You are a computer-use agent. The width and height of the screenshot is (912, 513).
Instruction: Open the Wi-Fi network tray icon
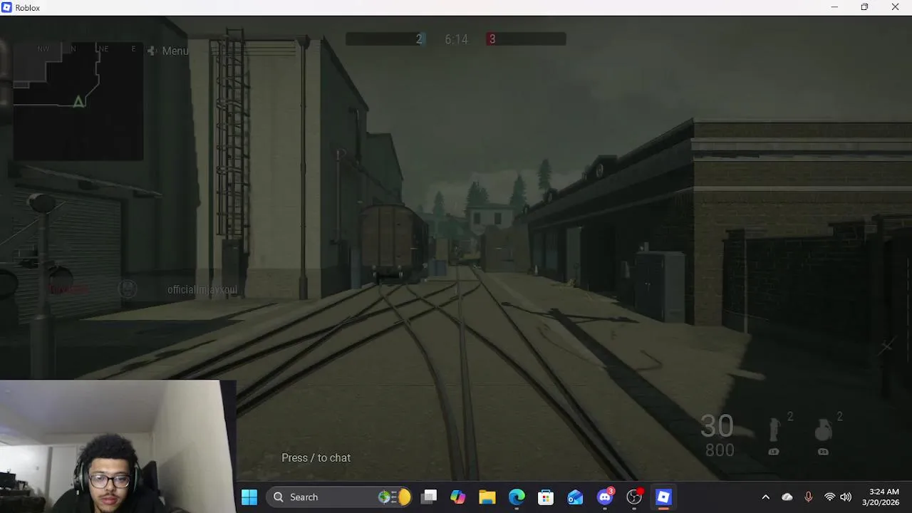[x=829, y=497]
